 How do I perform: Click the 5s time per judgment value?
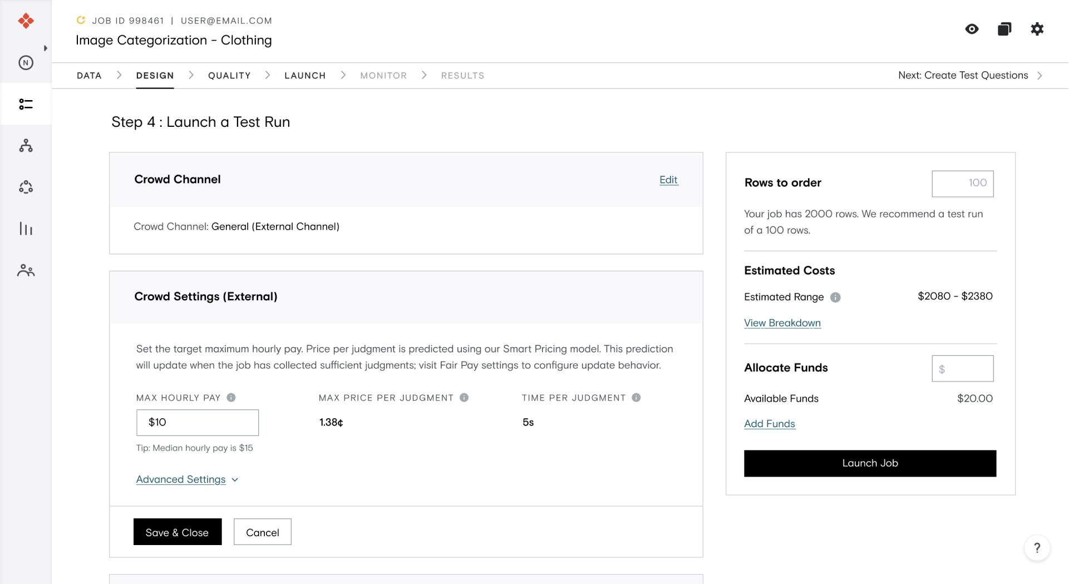coord(528,423)
